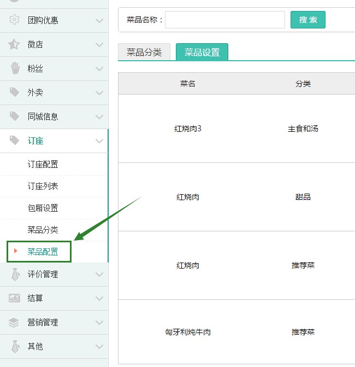Open the 订座列表 submenu item
355x367 pixels.
tap(43, 186)
